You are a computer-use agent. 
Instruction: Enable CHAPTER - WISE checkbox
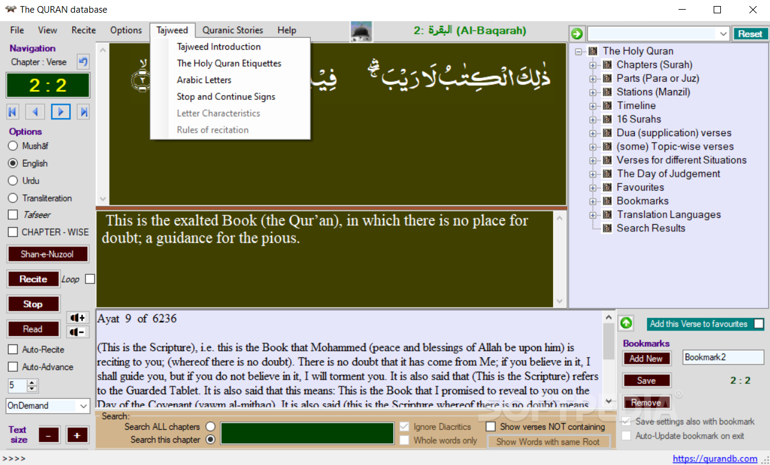point(13,232)
